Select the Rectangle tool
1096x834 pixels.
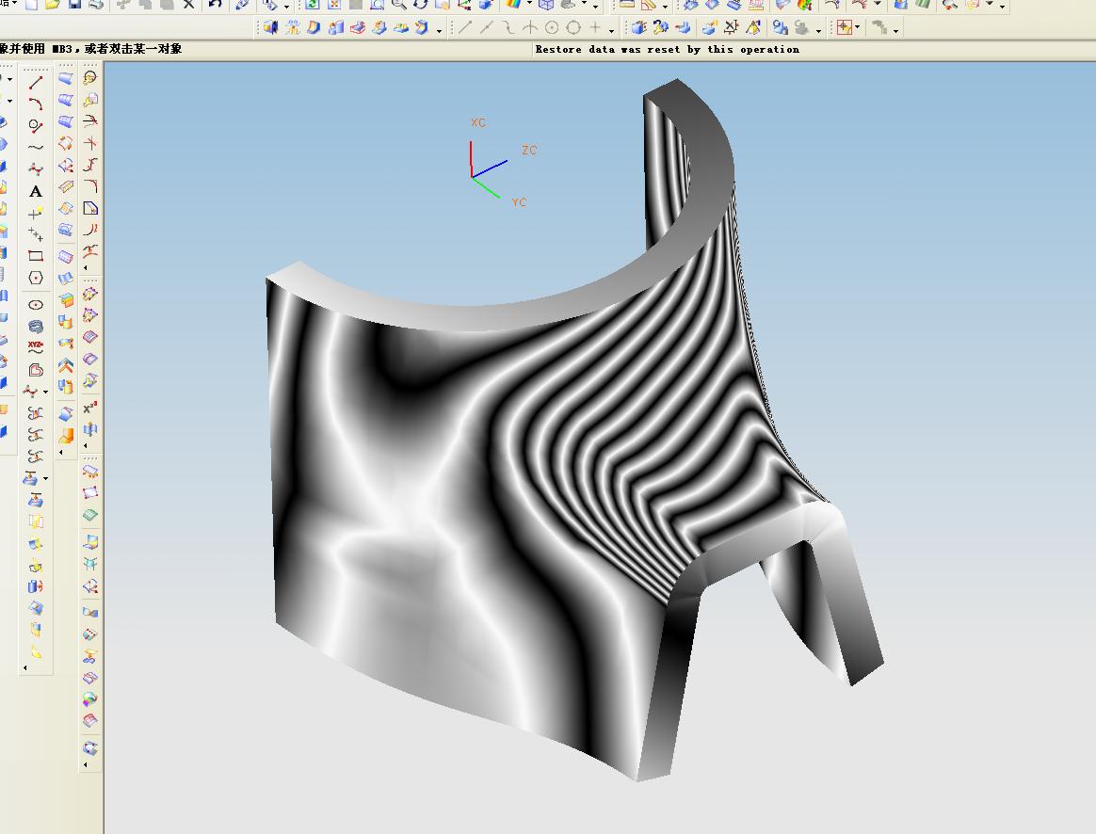[36, 256]
